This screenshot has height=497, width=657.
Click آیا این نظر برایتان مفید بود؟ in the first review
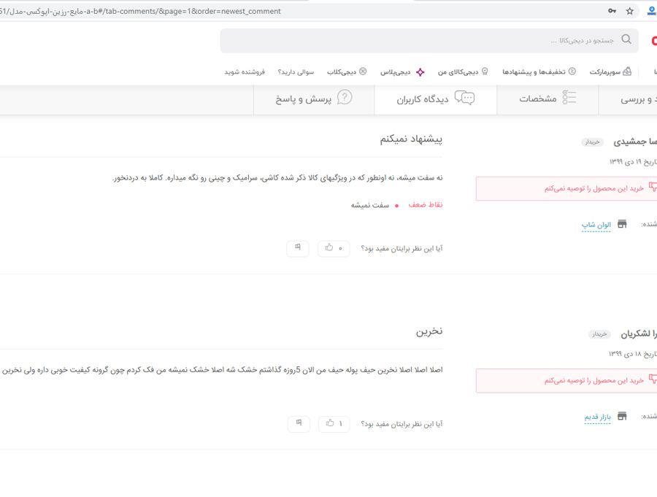point(401,248)
